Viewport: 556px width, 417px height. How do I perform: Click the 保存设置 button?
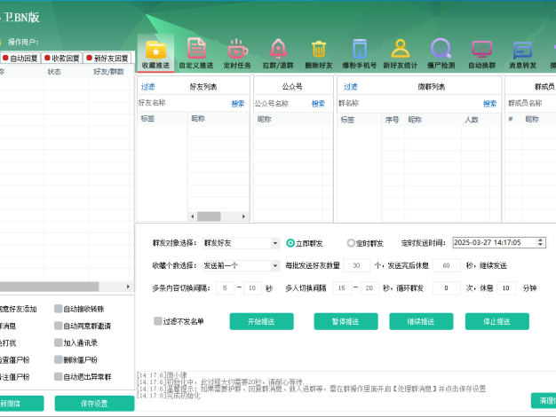(94, 404)
